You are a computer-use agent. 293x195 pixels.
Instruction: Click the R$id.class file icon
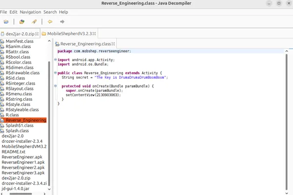pyautogui.click(x=2, y=78)
